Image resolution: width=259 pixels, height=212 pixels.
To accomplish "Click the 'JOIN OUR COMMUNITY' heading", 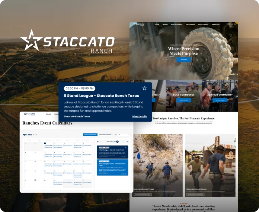I will tap(220, 95).
